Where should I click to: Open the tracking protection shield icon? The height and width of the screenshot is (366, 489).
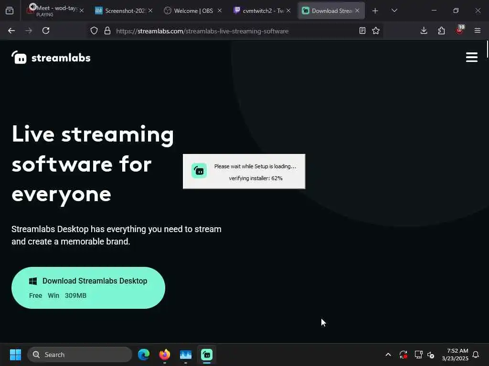[x=94, y=31]
